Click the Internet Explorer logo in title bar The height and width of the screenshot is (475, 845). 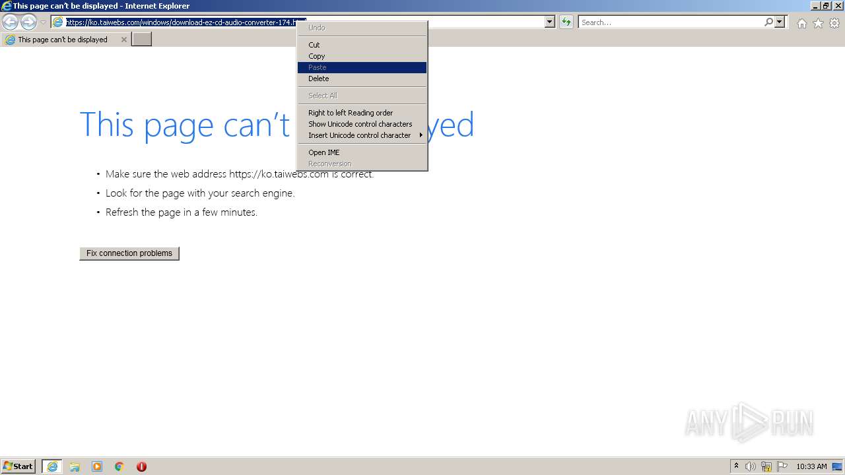click(7, 6)
